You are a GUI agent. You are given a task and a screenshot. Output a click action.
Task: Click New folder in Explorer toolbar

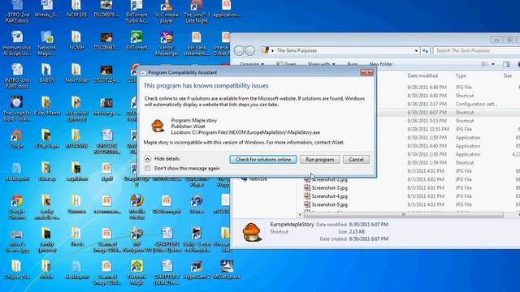pos(381,64)
